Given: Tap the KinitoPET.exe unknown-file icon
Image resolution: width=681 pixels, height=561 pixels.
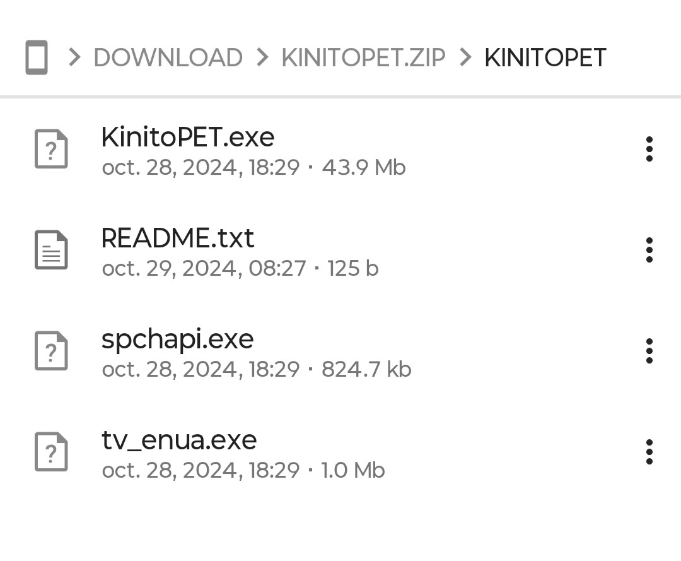Looking at the screenshot, I should coord(51,149).
